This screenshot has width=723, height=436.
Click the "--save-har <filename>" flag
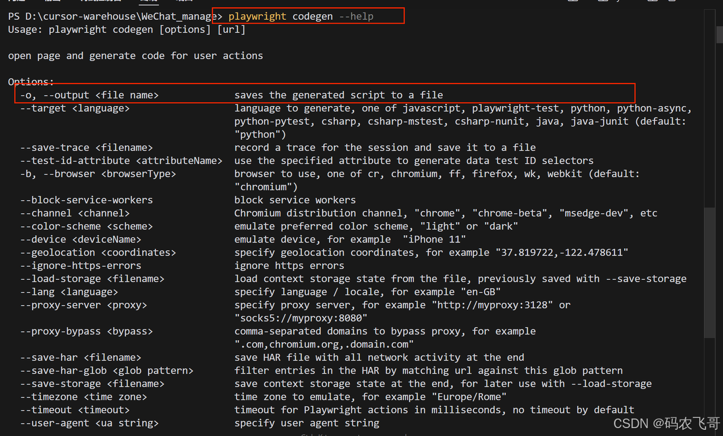click(x=81, y=358)
